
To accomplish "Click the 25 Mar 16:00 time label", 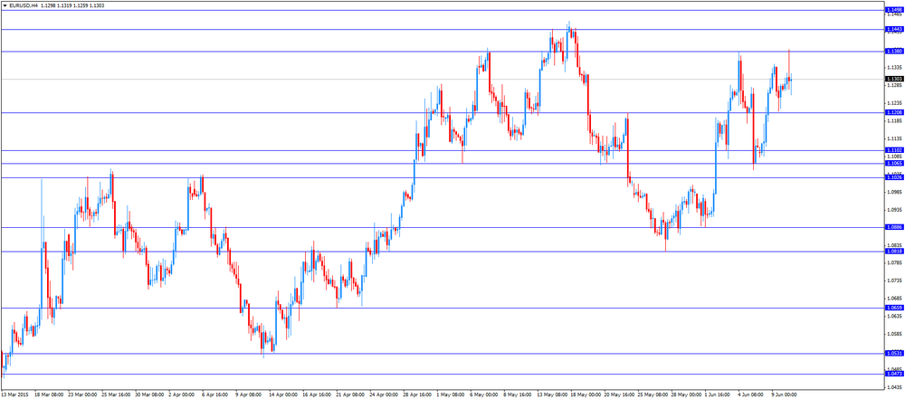I will point(116,394).
